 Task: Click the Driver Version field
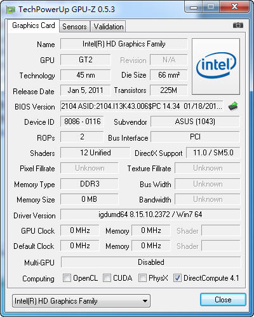tap(150, 215)
